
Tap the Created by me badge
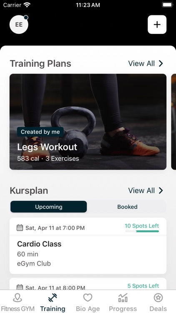coord(40,132)
